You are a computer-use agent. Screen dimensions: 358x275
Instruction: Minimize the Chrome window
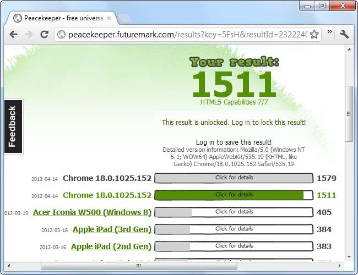pyautogui.click(x=307, y=6)
